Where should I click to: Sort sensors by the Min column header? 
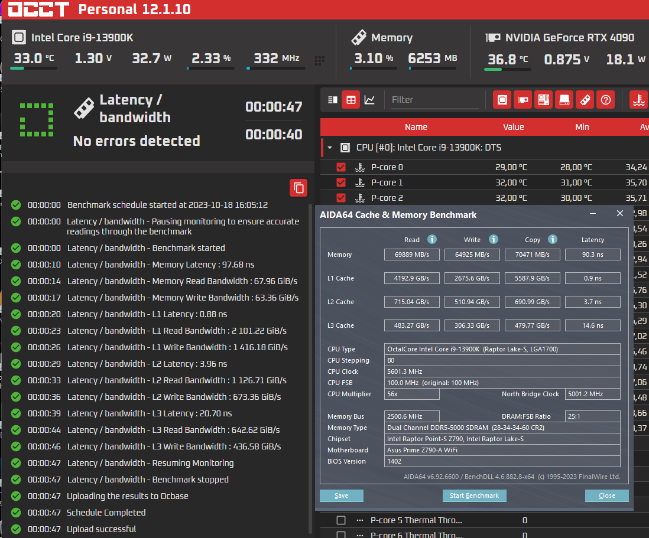(x=582, y=127)
